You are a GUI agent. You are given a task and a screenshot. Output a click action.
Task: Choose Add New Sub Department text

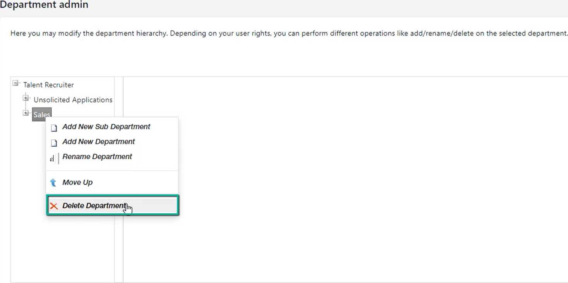click(106, 127)
